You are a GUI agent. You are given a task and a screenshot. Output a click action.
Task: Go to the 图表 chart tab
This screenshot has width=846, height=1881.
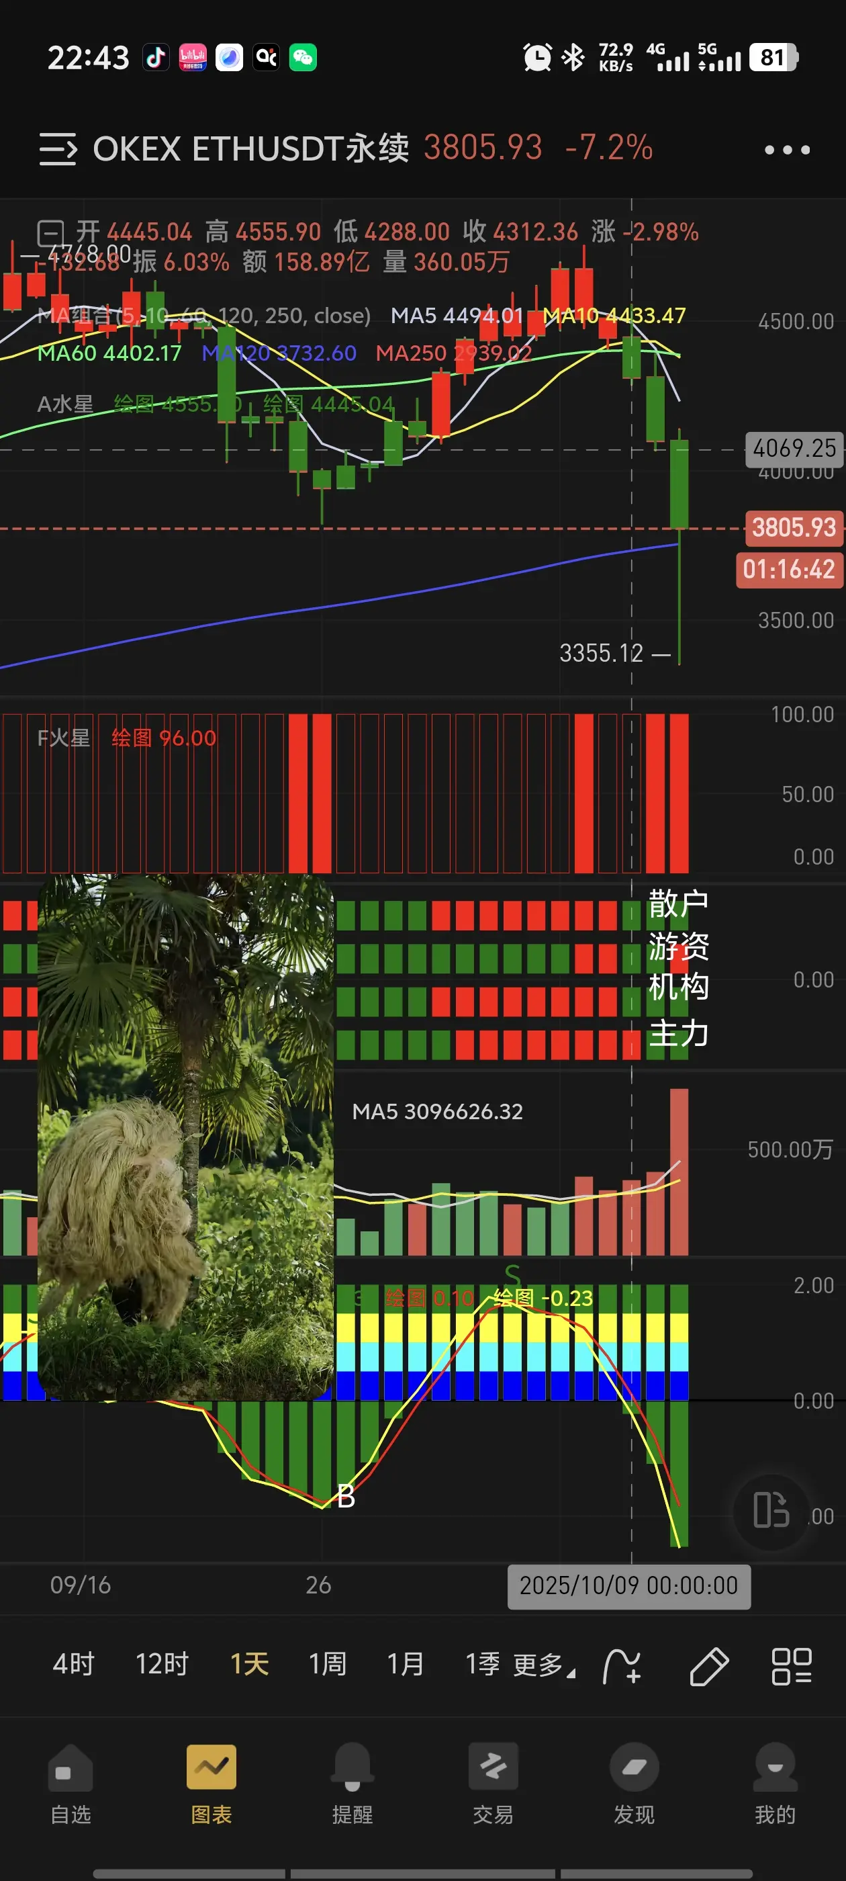click(x=211, y=1785)
